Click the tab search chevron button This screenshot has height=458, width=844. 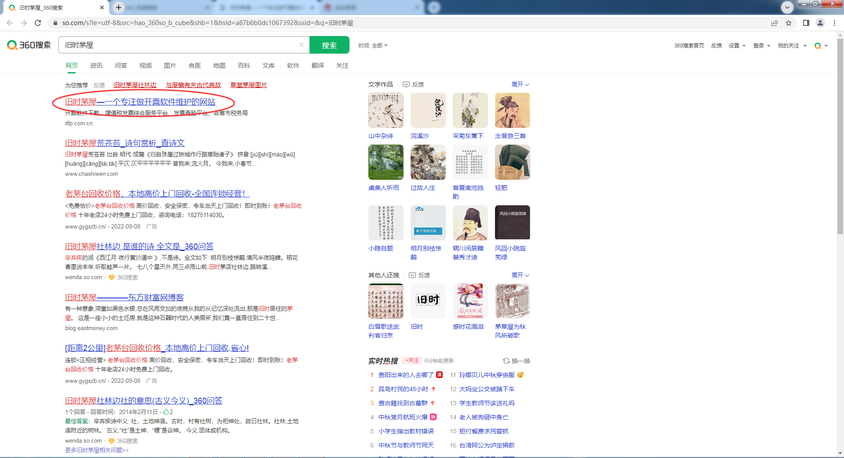coord(787,7)
